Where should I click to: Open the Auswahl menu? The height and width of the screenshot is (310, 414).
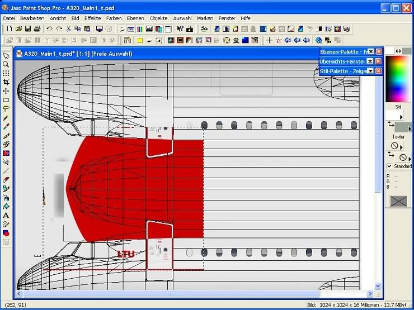182,18
